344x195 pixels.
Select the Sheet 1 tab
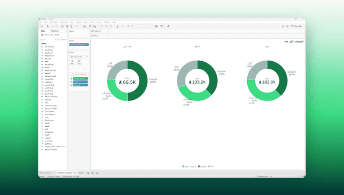[81, 173]
